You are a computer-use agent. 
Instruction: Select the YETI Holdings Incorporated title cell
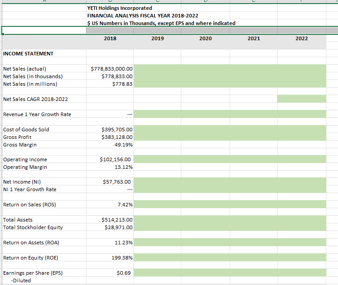click(120, 8)
